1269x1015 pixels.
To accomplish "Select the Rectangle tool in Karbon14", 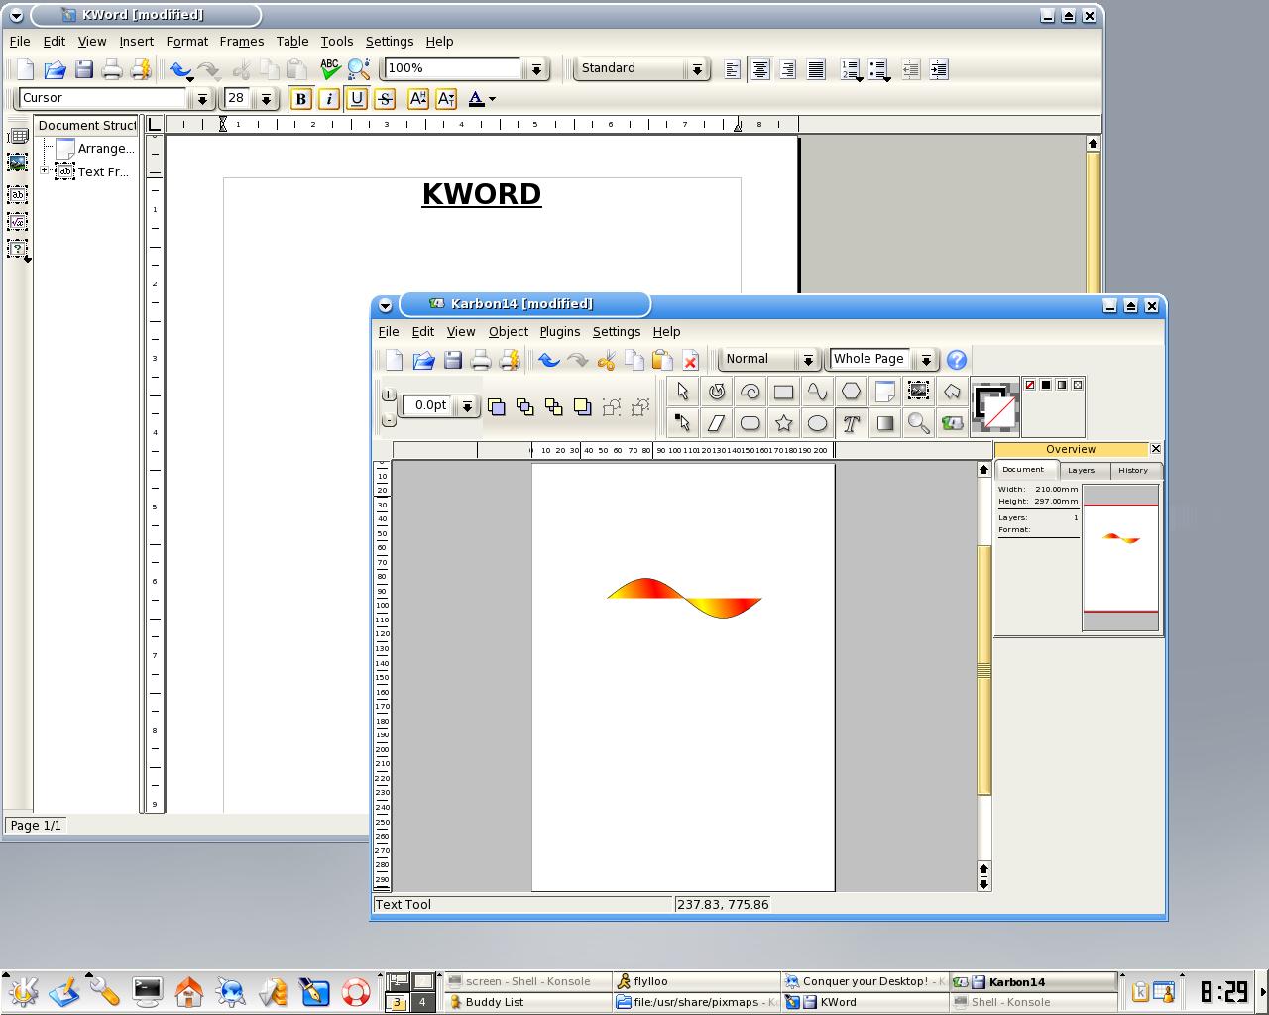I will pyautogui.click(x=783, y=391).
